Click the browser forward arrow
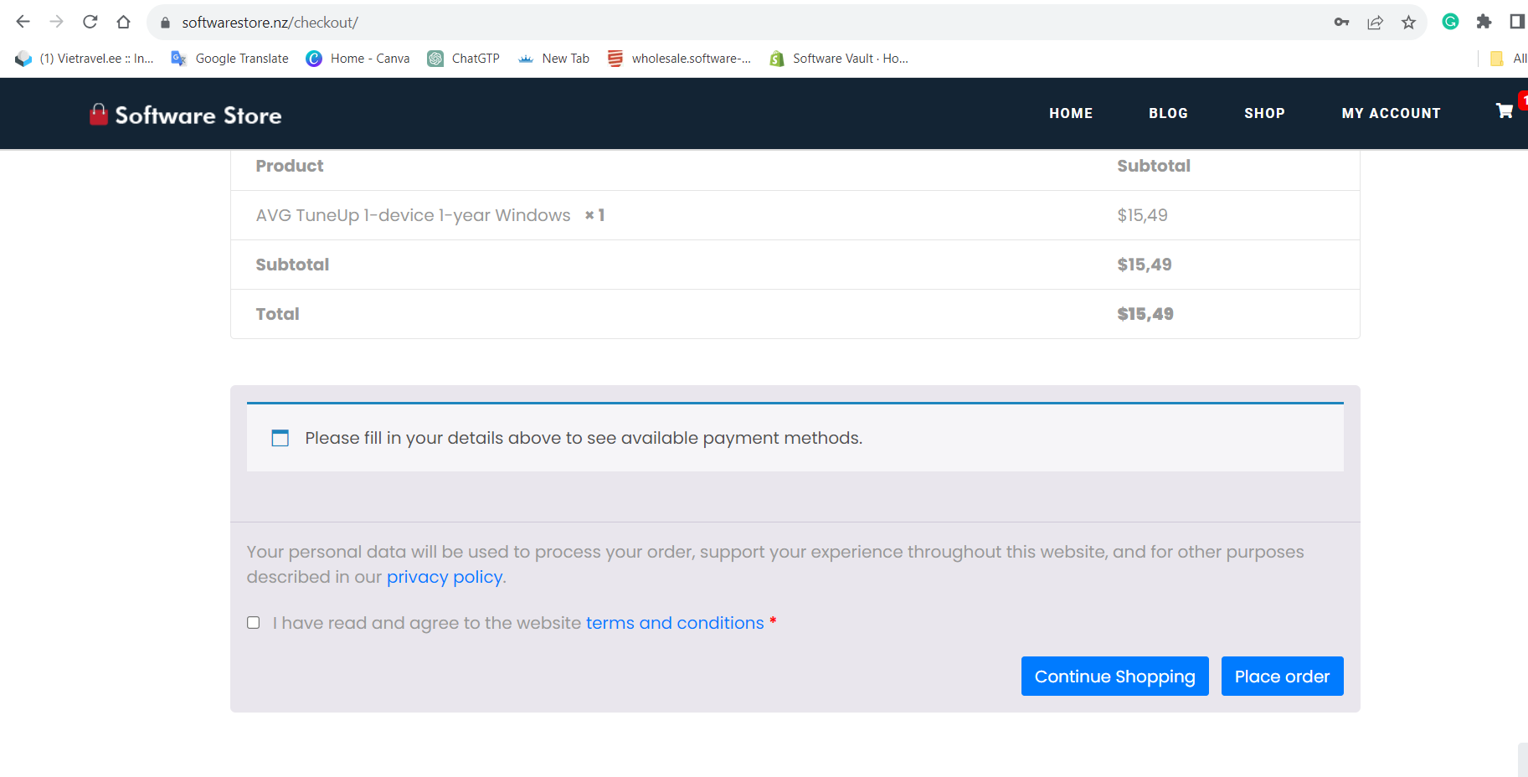1528x777 pixels. click(x=57, y=22)
